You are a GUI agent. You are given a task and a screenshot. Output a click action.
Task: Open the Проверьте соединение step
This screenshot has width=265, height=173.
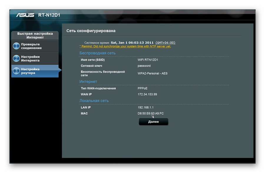(31, 46)
